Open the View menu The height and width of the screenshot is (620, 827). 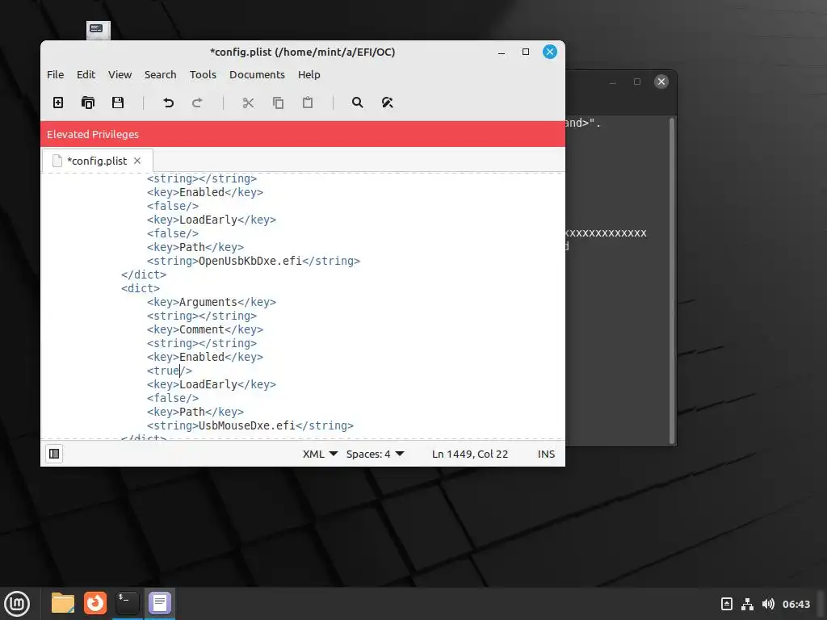[120, 74]
